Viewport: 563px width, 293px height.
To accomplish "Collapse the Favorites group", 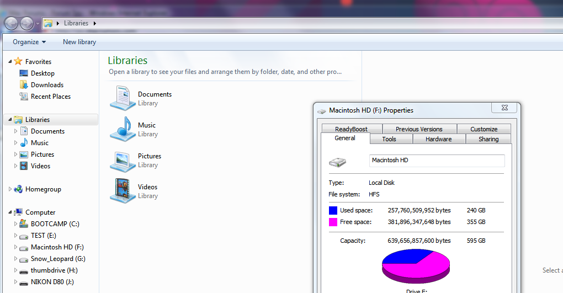I will [10, 62].
